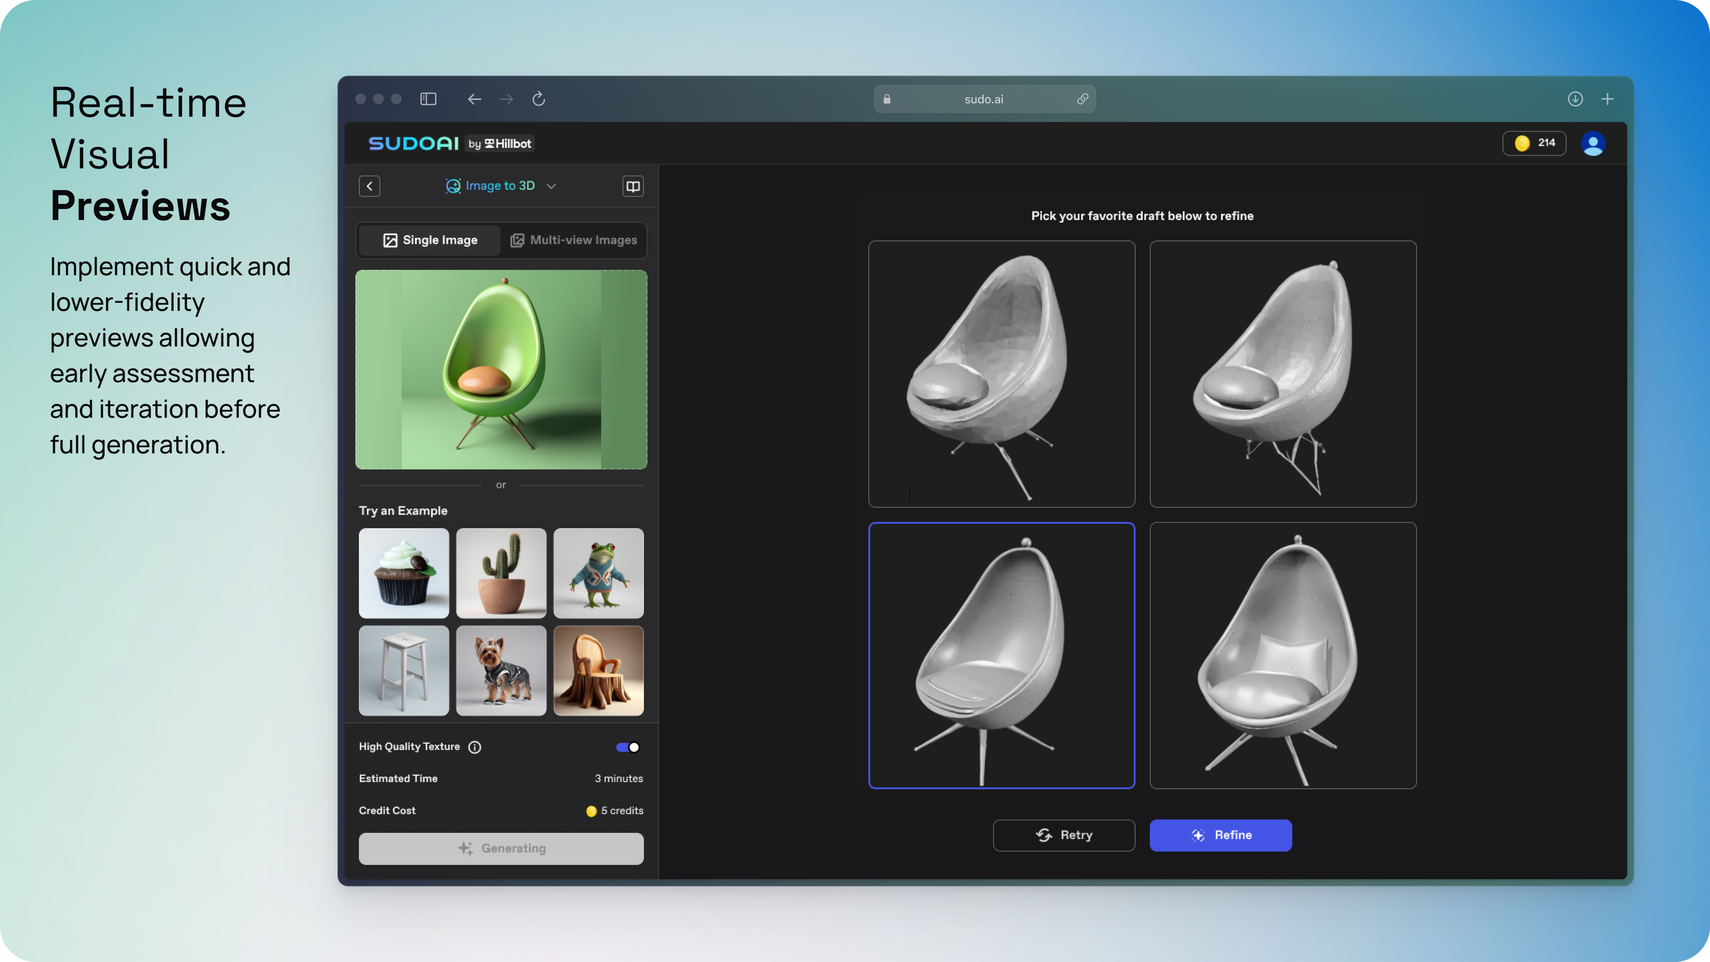The image size is (1710, 962).
Task: Switch to the Multi-view Images tab
Action: [574, 240]
